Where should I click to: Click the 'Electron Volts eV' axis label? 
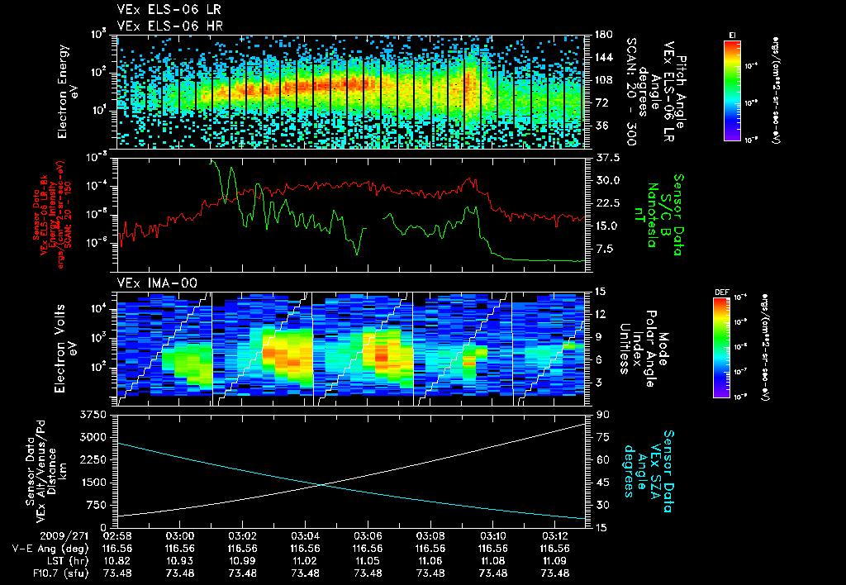tap(64, 350)
